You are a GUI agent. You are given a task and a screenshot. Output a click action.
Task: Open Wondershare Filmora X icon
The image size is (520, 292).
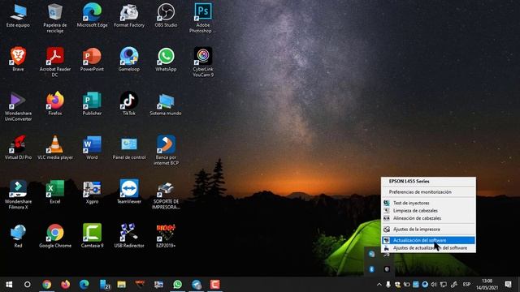tap(18, 195)
